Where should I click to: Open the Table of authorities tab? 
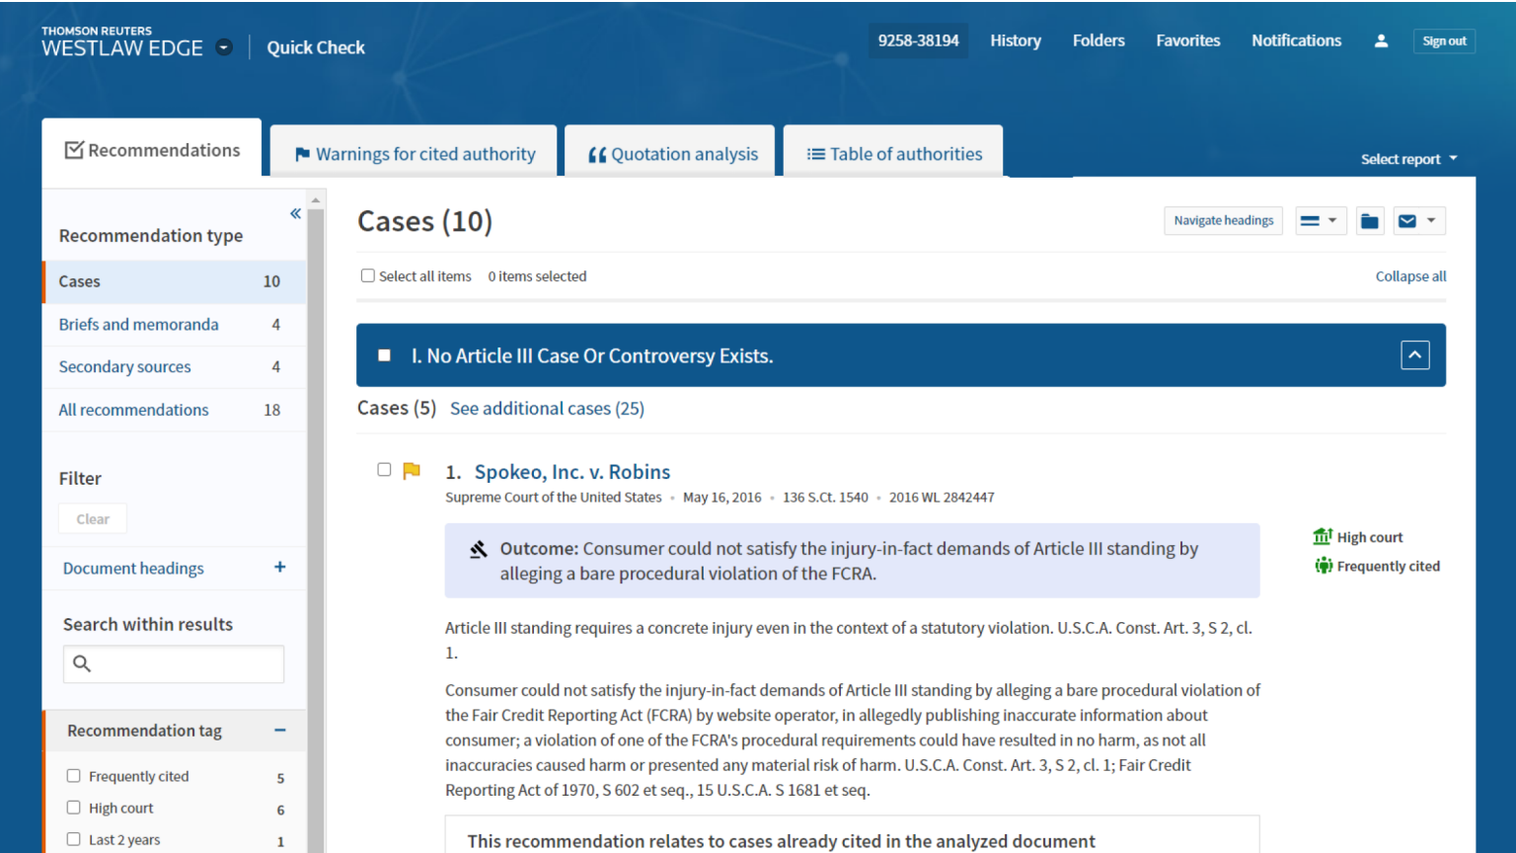(894, 154)
